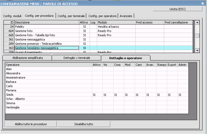Click Log column header
Viewport: 207px width, 134px height.
[93, 22]
